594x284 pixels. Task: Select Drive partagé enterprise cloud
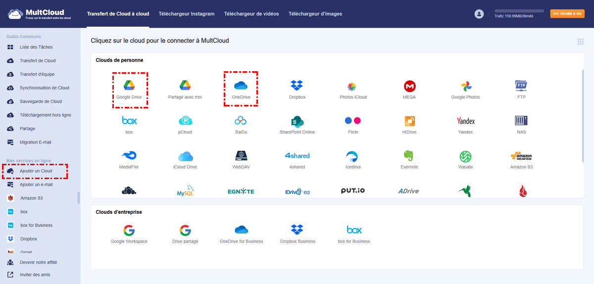pos(185,234)
